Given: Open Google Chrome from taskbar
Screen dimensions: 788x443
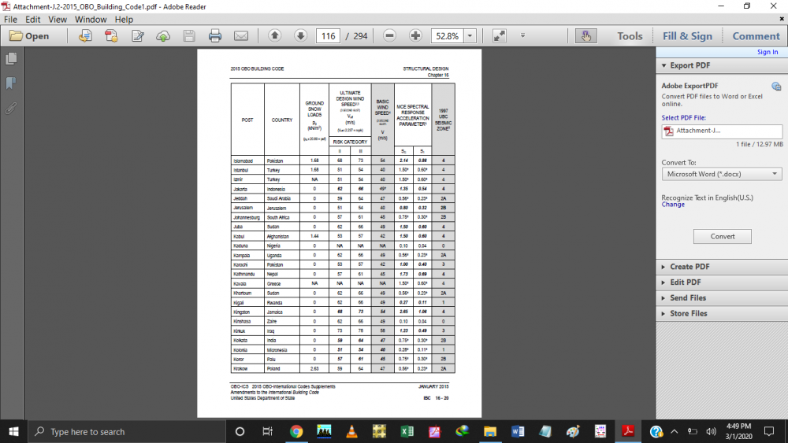Looking at the screenshot, I should click(x=296, y=431).
